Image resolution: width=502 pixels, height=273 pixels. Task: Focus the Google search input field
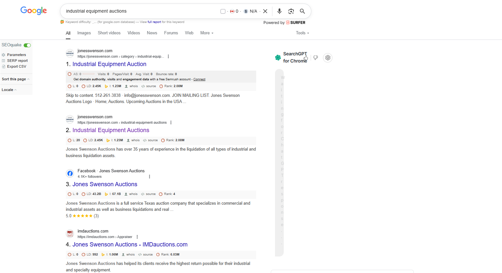[x=141, y=11]
